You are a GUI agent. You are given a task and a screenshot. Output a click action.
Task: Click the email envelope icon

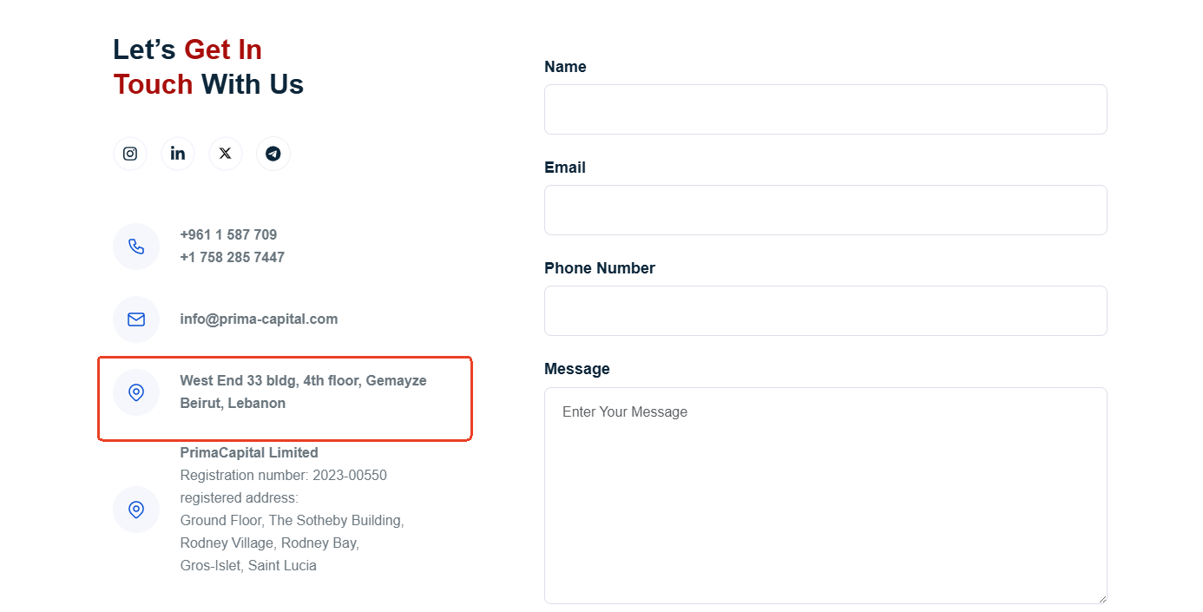136,319
